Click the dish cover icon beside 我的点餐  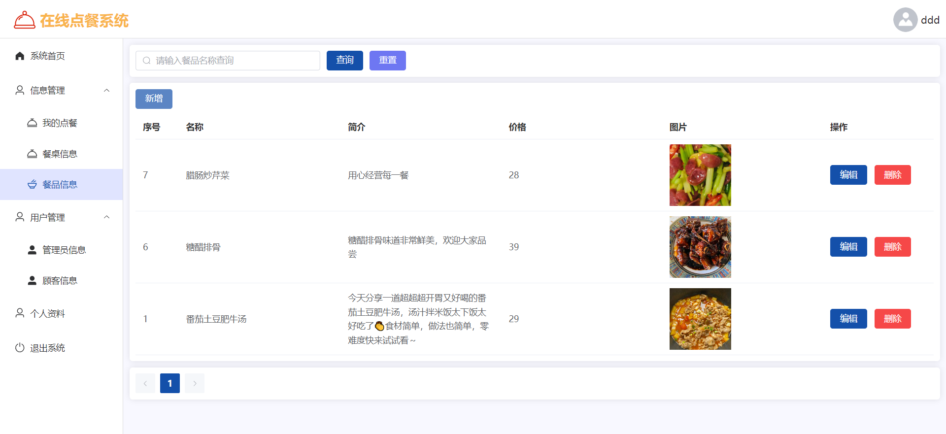(x=32, y=123)
